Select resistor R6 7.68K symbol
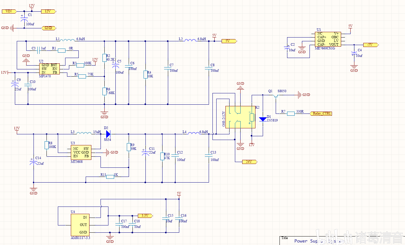Image resolution: width=405 pixels, height=245 pixels. (104, 91)
